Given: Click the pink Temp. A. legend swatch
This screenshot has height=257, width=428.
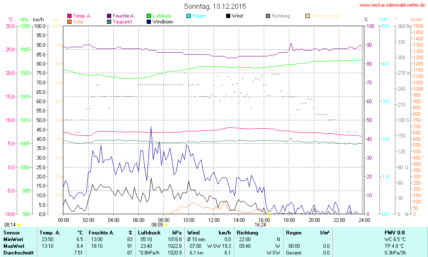Looking at the screenshot, I should [69, 16].
